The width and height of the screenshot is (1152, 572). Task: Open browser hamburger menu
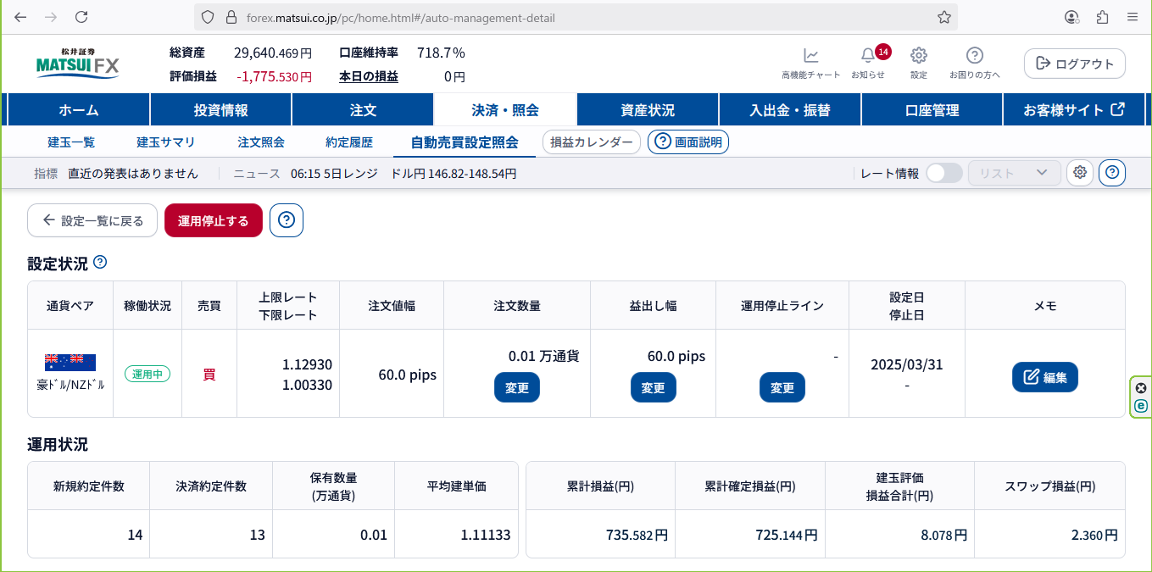coord(1133,17)
